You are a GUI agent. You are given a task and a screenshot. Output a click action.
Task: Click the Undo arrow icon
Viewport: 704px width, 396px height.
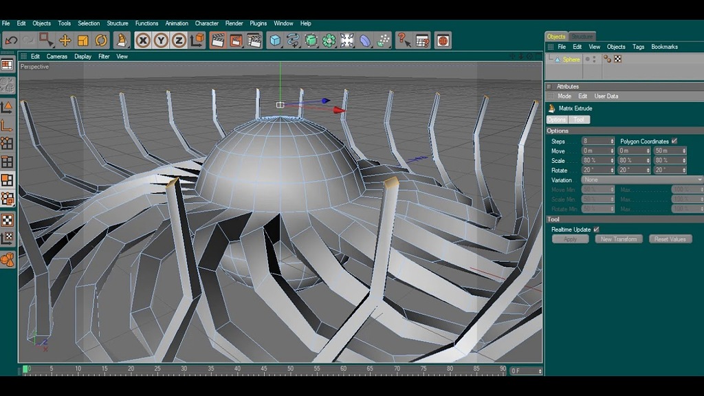pyautogui.click(x=11, y=41)
